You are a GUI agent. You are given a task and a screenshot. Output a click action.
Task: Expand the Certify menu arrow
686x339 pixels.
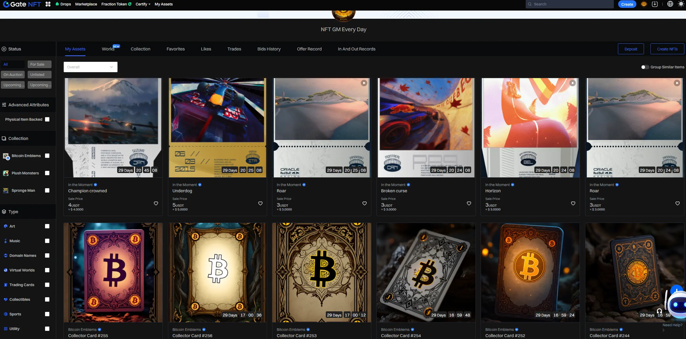(149, 4)
